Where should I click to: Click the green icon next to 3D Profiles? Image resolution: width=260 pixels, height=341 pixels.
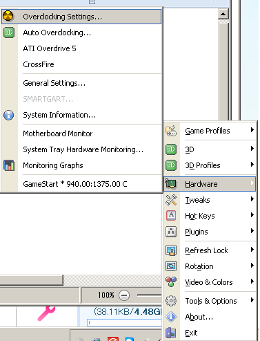click(171, 165)
